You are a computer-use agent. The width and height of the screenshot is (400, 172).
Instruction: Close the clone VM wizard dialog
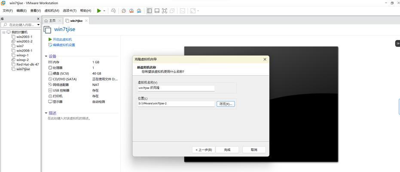click(265, 59)
